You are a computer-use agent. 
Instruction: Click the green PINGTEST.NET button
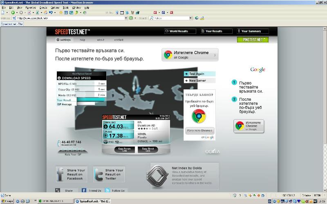[252, 40]
